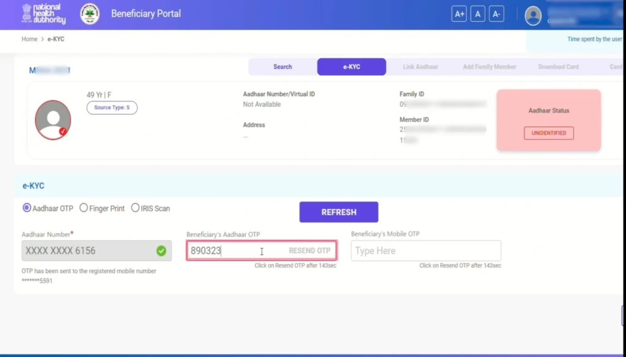
Task: Click green verified checkmark in Aadhaar field
Action: pos(161,251)
